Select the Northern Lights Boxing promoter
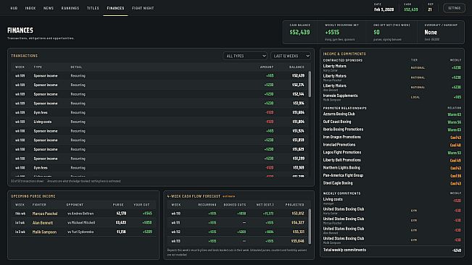 click(392, 168)
